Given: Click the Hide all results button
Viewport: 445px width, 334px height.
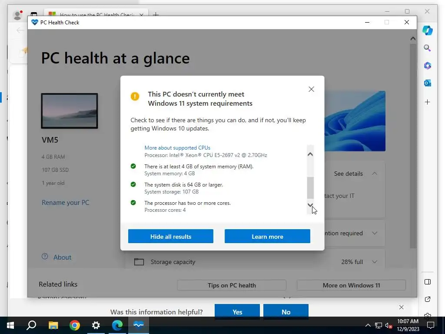Looking at the screenshot, I should click(x=170, y=236).
